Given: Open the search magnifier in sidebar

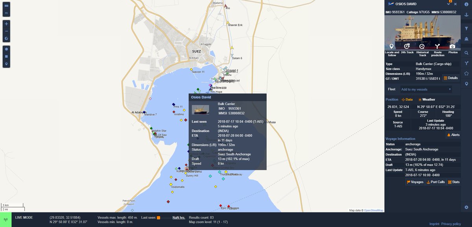Looking at the screenshot, I should pyautogui.click(x=466, y=53).
